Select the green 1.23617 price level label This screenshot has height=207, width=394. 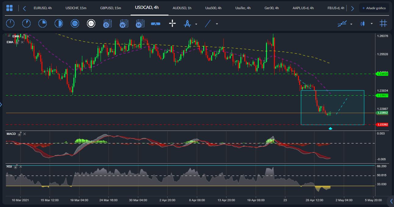[382, 95]
